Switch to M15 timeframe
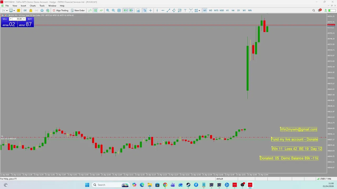 coord(216,10)
